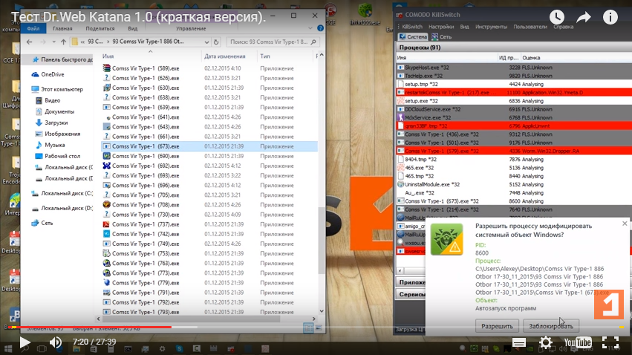Open Поделиться ribbon tab
Image resolution: width=632 pixels, height=355 pixels.
pyautogui.click(x=100, y=29)
